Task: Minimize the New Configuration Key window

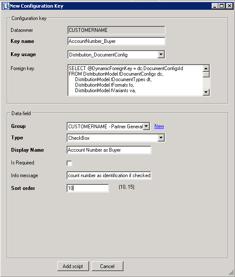Action: [x=215, y=6]
